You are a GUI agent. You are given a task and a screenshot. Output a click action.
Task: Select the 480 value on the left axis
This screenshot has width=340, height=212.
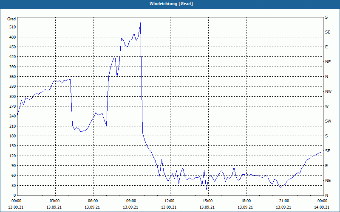coord(12,37)
